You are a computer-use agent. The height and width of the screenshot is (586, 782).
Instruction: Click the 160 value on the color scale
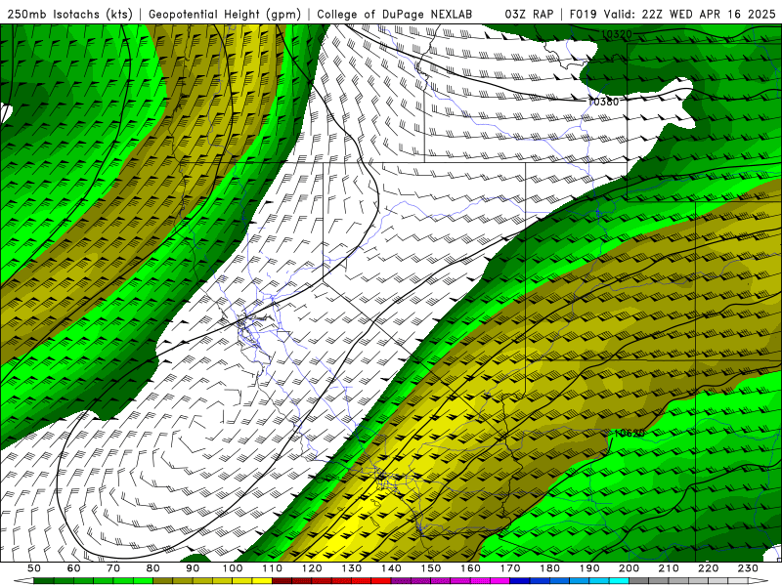(470, 568)
